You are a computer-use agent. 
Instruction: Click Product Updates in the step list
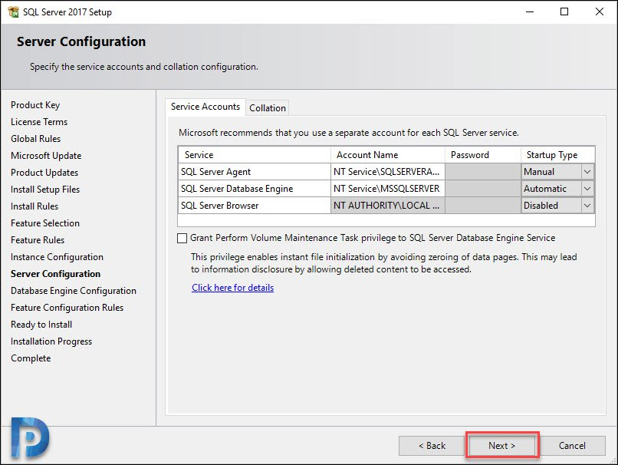44,173
